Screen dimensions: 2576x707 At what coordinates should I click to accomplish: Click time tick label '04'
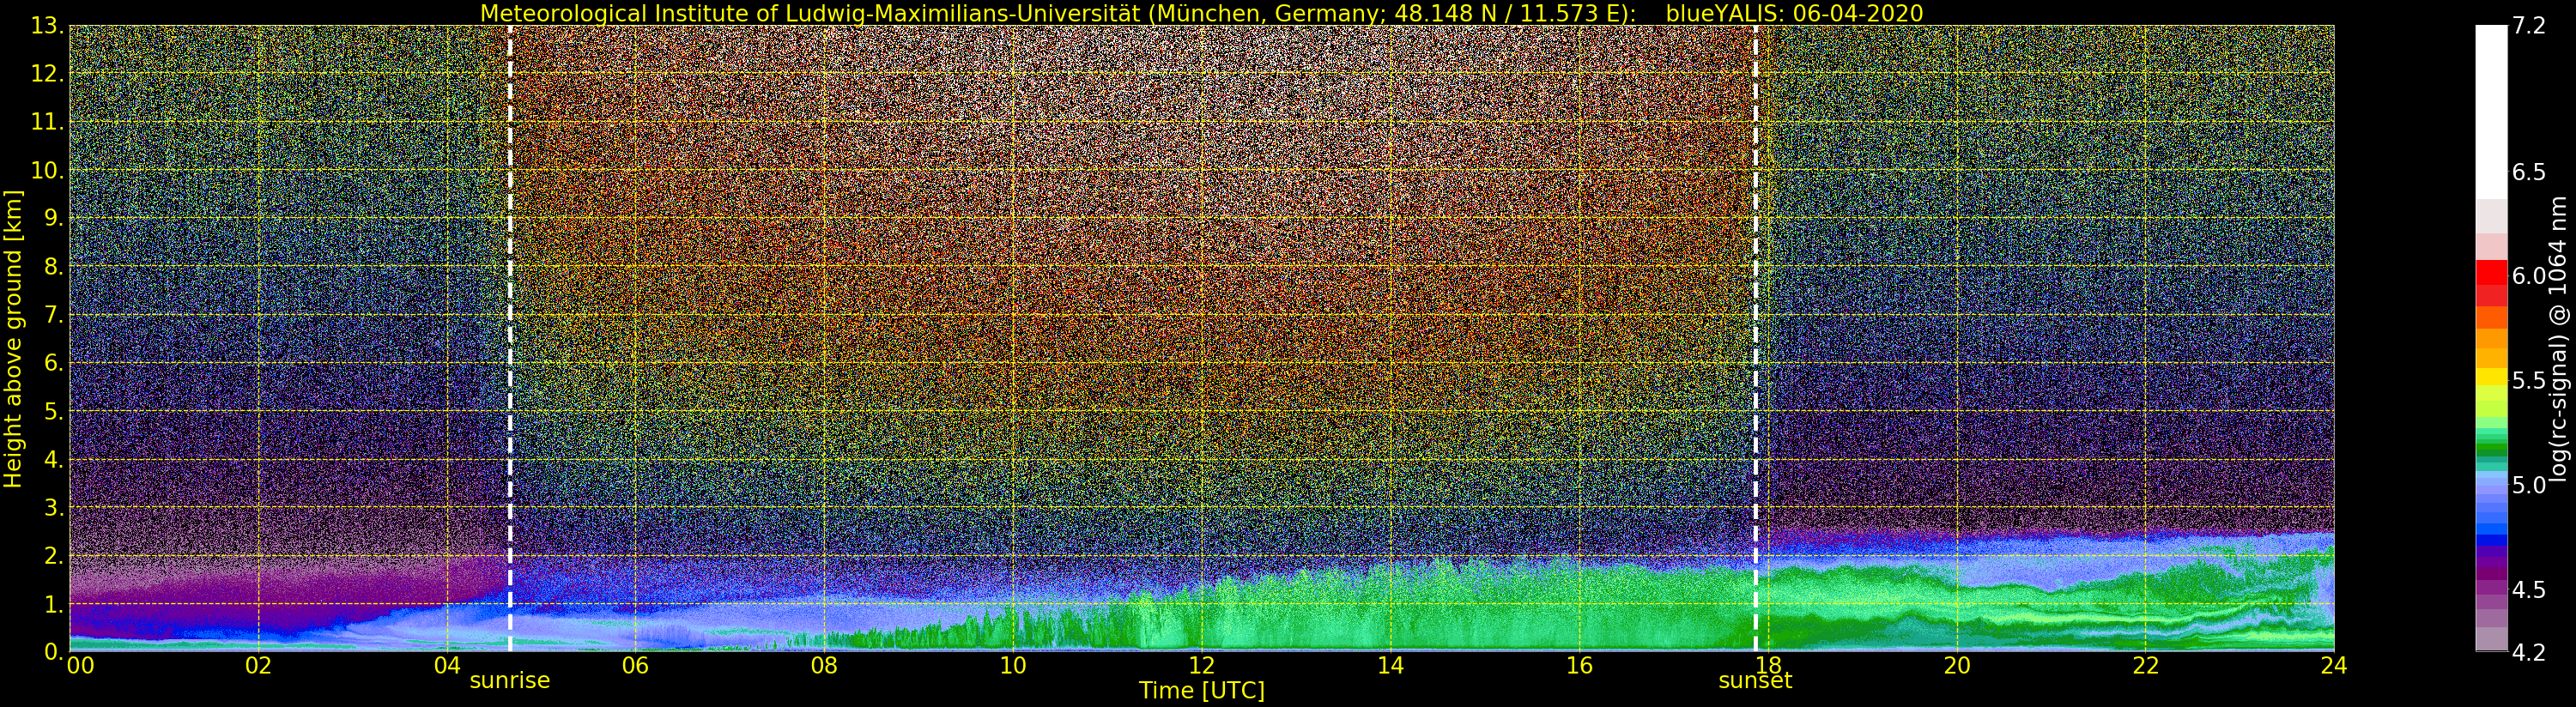(x=447, y=666)
